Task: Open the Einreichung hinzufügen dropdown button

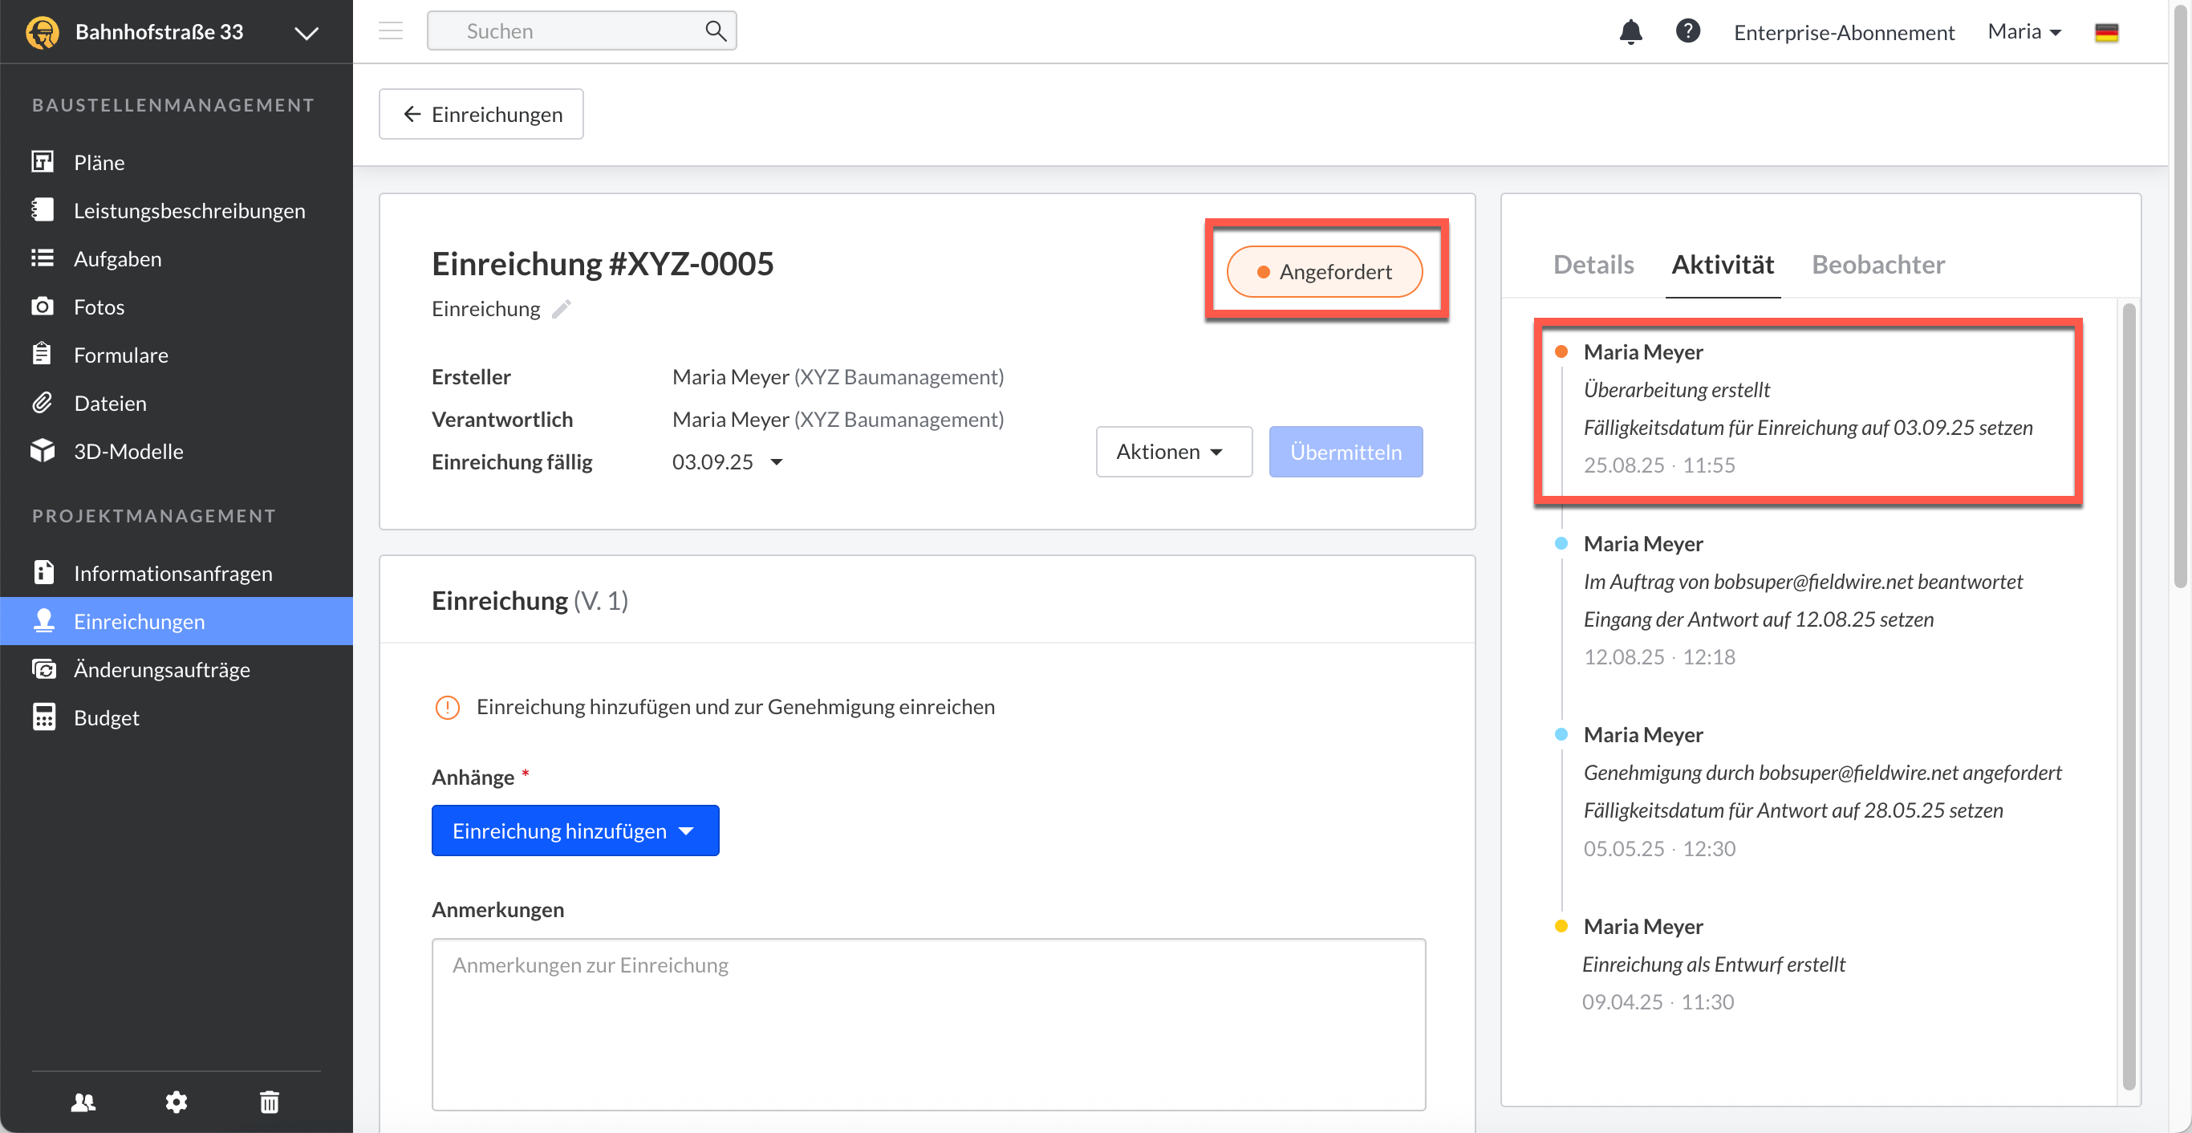Action: click(x=575, y=830)
